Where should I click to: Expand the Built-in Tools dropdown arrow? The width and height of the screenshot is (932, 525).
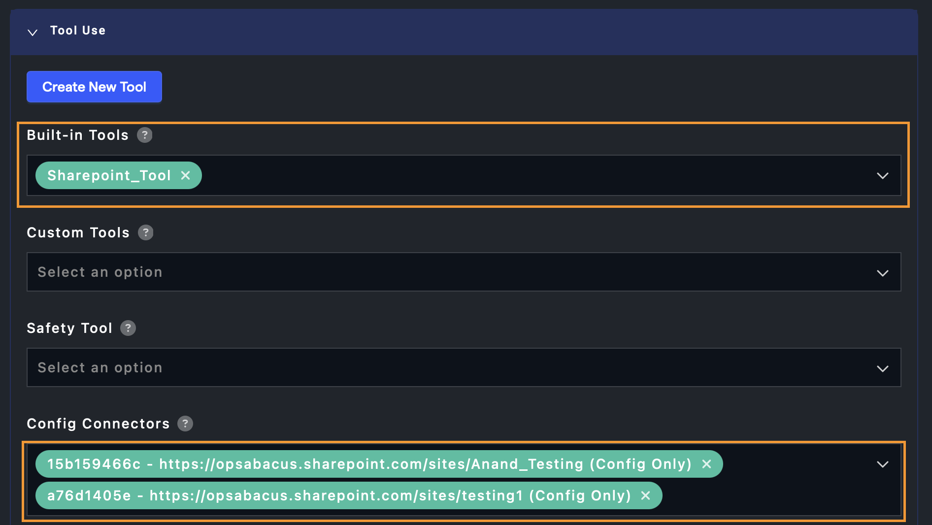[x=882, y=176]
